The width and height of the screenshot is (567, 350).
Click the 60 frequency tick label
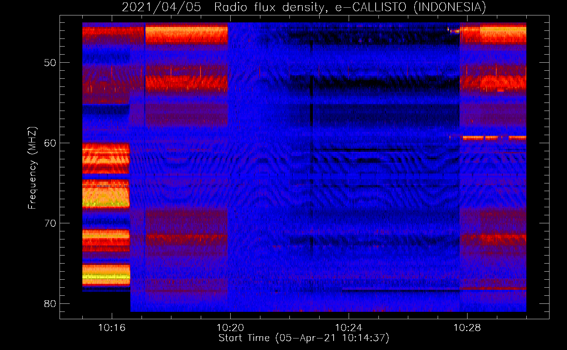(x=50, y=143)
